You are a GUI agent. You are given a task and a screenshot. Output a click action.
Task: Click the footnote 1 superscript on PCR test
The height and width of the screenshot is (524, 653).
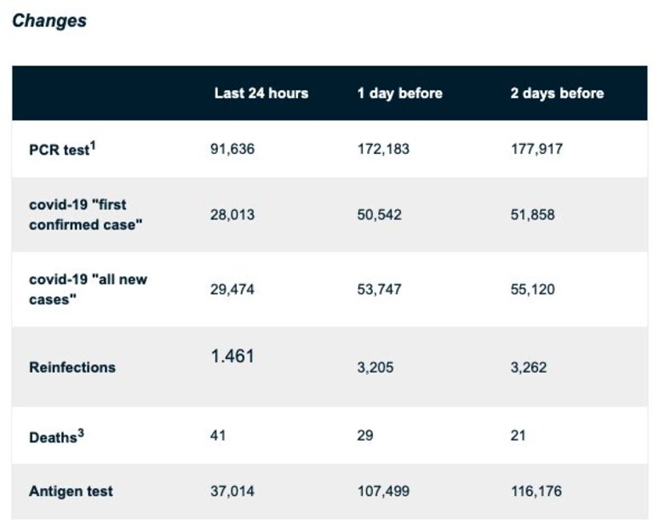[x=93, y=145]
